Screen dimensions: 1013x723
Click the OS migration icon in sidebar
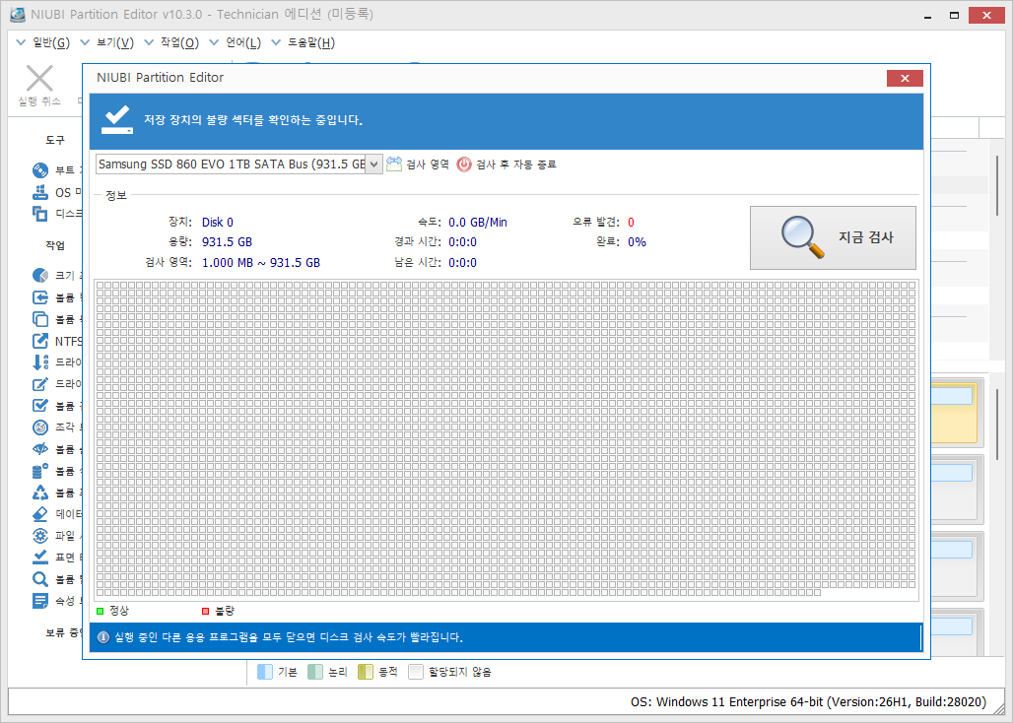coord(40,192)
